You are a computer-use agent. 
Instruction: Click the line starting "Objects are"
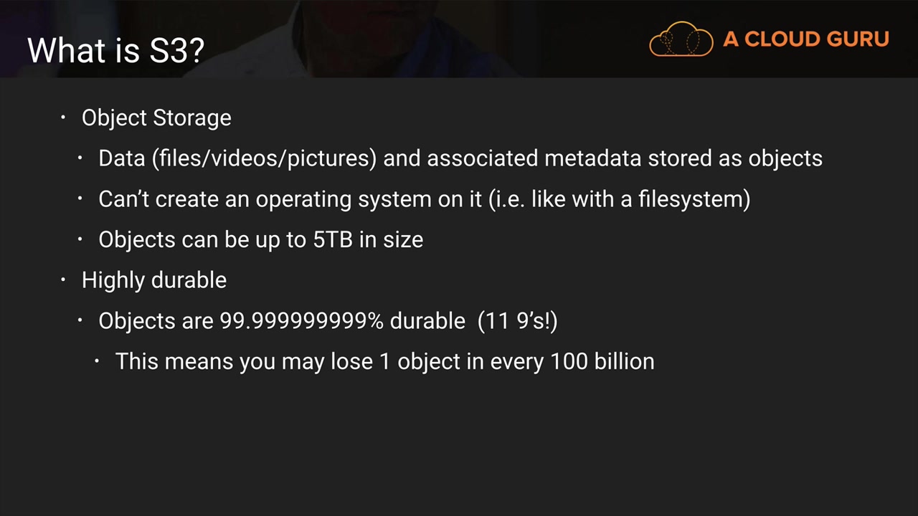coord(328,320)
